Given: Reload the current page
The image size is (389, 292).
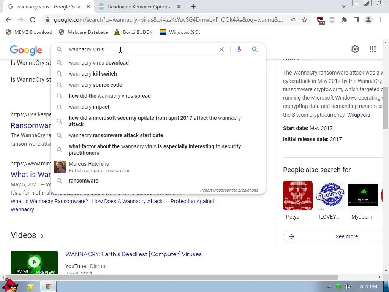Looking at the screenshot, I should [33, 20].
